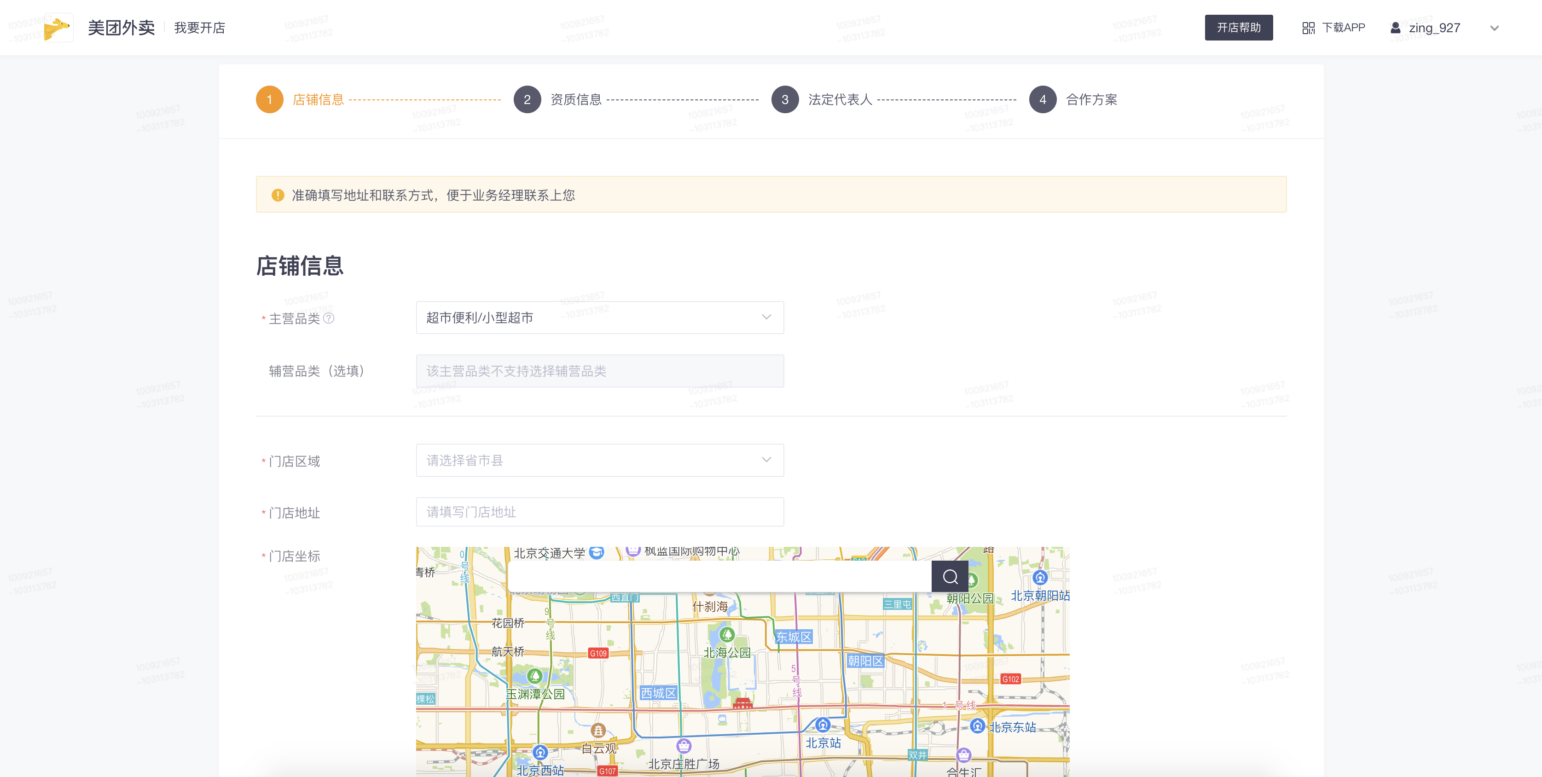1542x777 pixels.
Task: Click the QR code icon for 下载APP
Action: point(1308,28)
